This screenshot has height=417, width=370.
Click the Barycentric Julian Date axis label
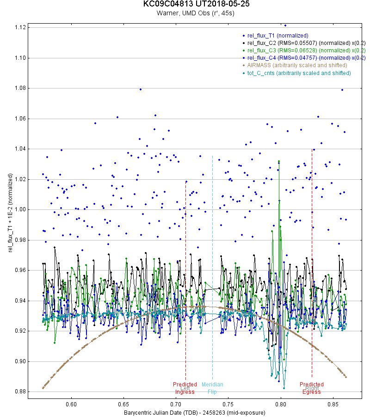tap(195, 412)
